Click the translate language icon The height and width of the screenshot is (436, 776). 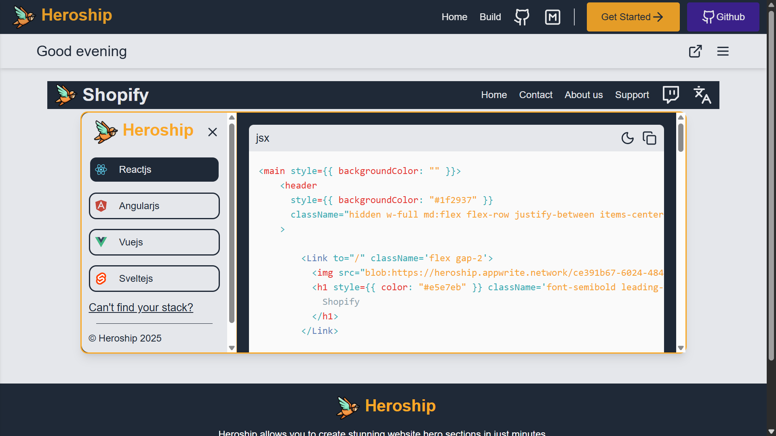[702, 95]
